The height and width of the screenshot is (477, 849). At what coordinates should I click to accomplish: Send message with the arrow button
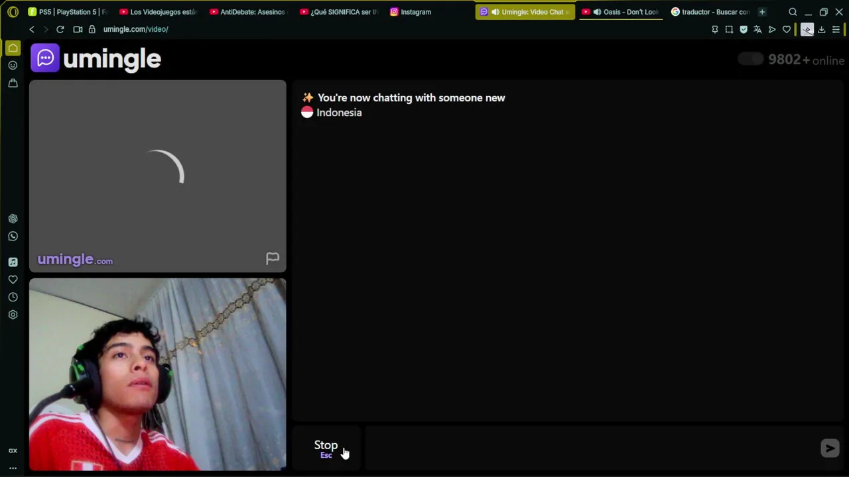click(830, 449)
